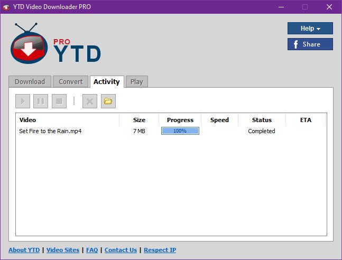The width and height of the screenshot is (342, 260).
Task: Share on Facebook button
Action: [x=310, y=44]
